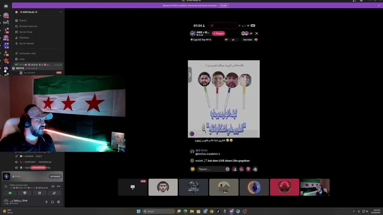The height and width of the screenshot is (215, 383).
Task: Jump to the 1 New Mention
Action: (38, 168)
